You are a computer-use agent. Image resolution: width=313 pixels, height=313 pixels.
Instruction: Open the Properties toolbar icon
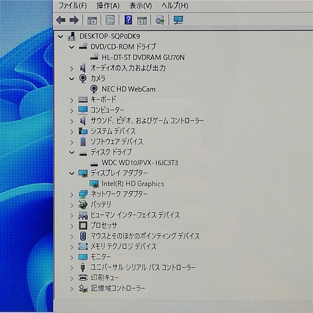110,20
